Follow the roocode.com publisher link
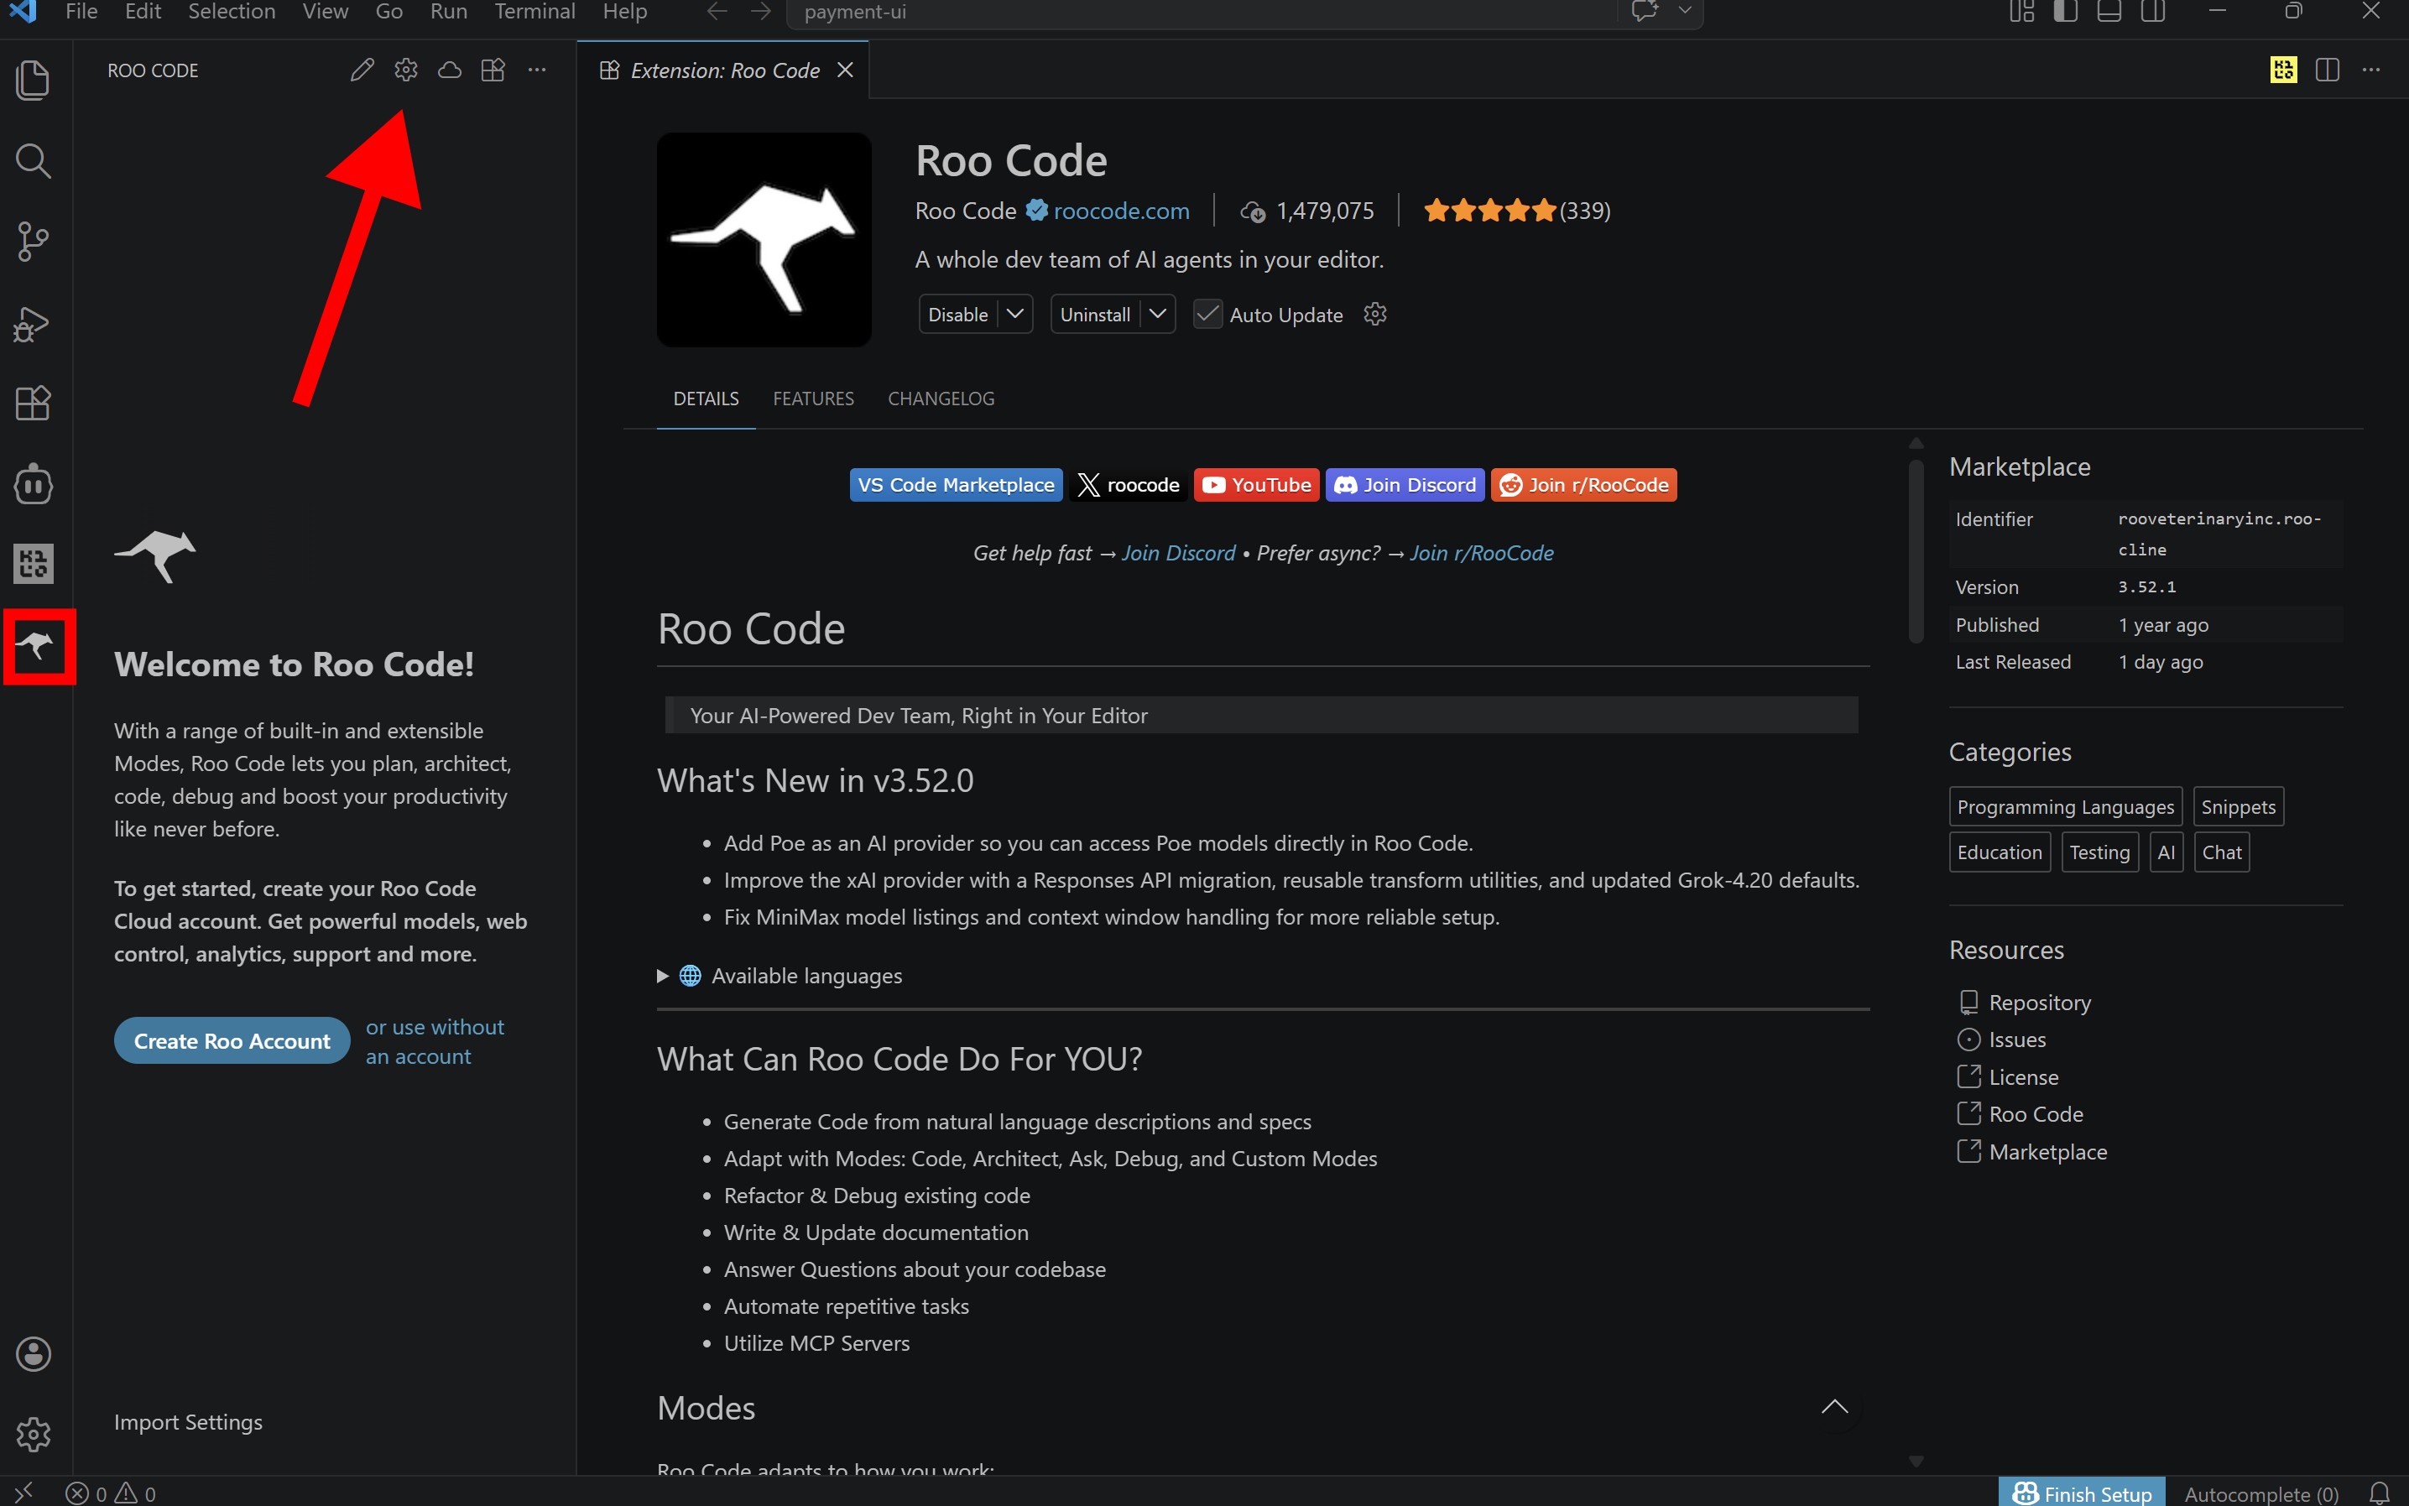Image resolution: width=2409 pixels, height=1506 pixels. point(1120,211)
